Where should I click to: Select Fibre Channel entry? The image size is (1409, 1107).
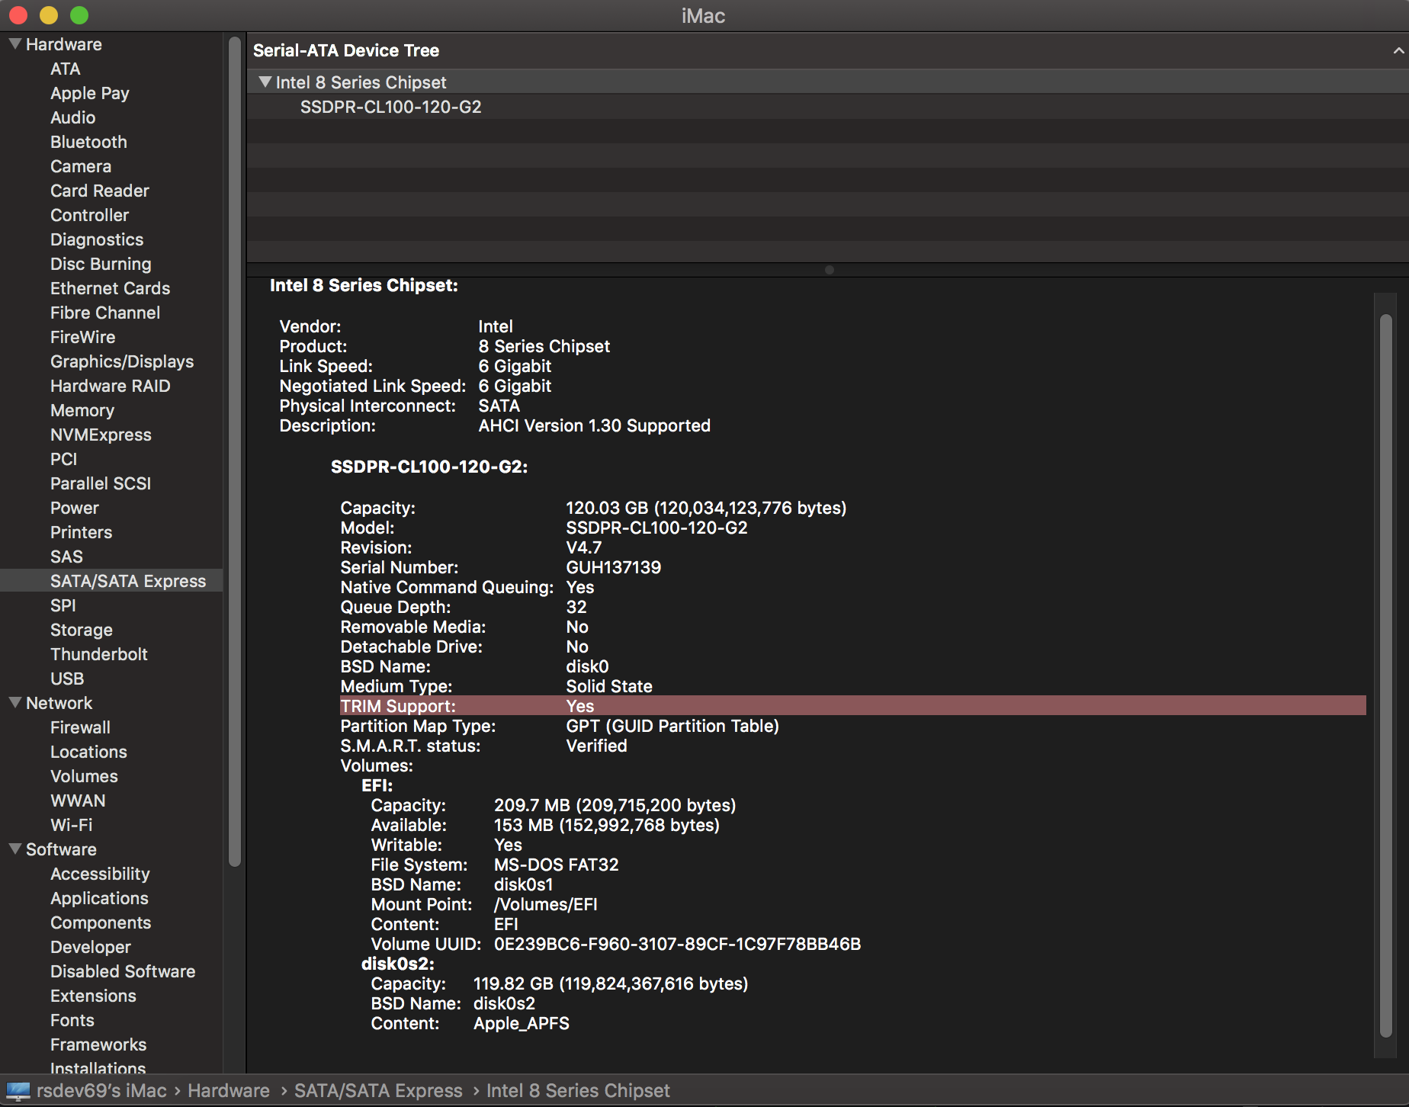pos(105,313)
